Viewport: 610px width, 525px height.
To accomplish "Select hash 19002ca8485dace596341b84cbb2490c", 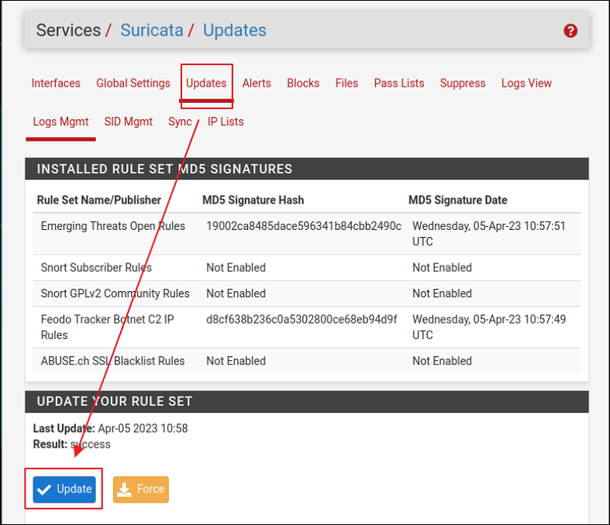I will [304, 226].
